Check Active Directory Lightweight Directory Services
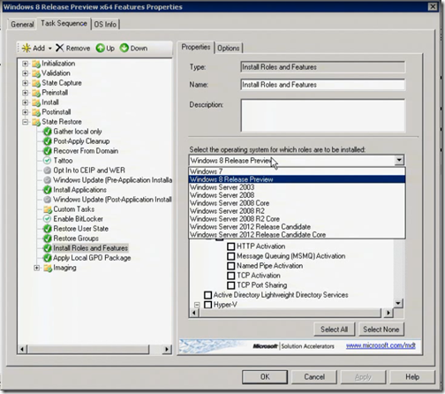Screen dimensions: 445x394 pos(207,295)
